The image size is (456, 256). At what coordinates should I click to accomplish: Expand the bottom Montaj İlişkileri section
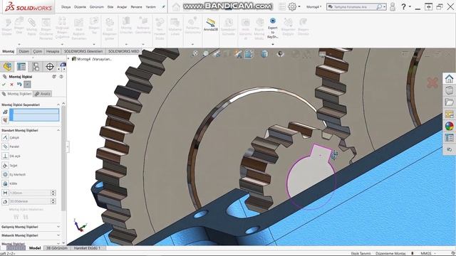(58, 243)
